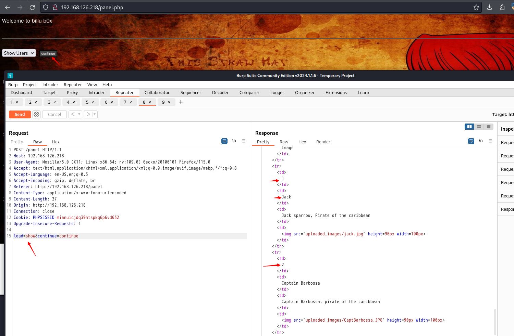Open the Show Users dropdown

click(19, 53)
